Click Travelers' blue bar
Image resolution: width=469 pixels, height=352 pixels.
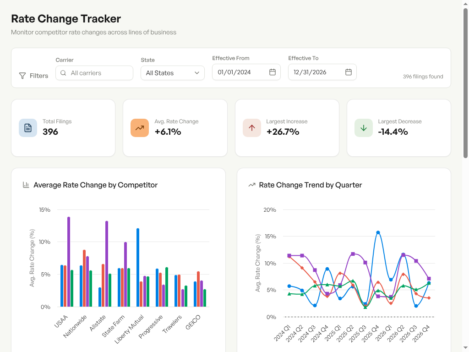pos(176,291)
